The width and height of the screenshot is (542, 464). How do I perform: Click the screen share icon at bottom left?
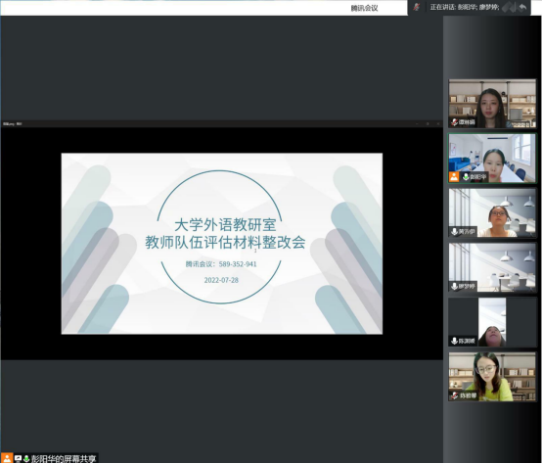(x=18, y=458)
